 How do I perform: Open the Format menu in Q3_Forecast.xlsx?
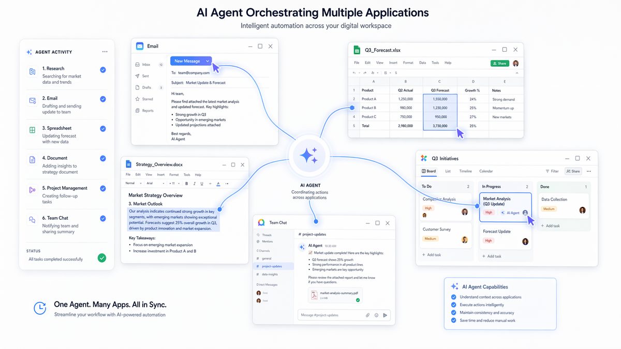coord(408,63)
